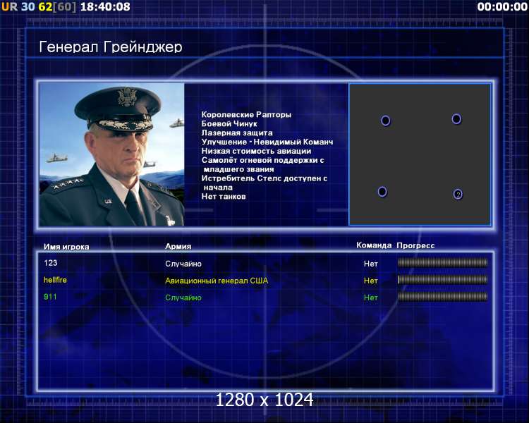Click "Случайно" army in the 123 row

pyautogui.click(x=183, y=264)
